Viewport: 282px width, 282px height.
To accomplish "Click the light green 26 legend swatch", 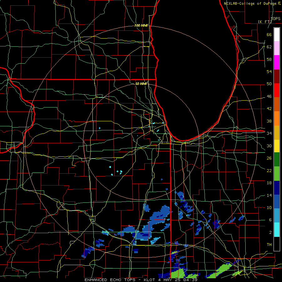I will coord(277,174).
